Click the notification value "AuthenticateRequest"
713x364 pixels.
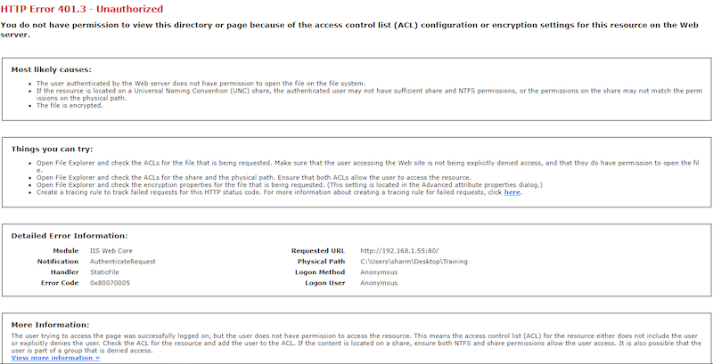click(x=123, y=262)
